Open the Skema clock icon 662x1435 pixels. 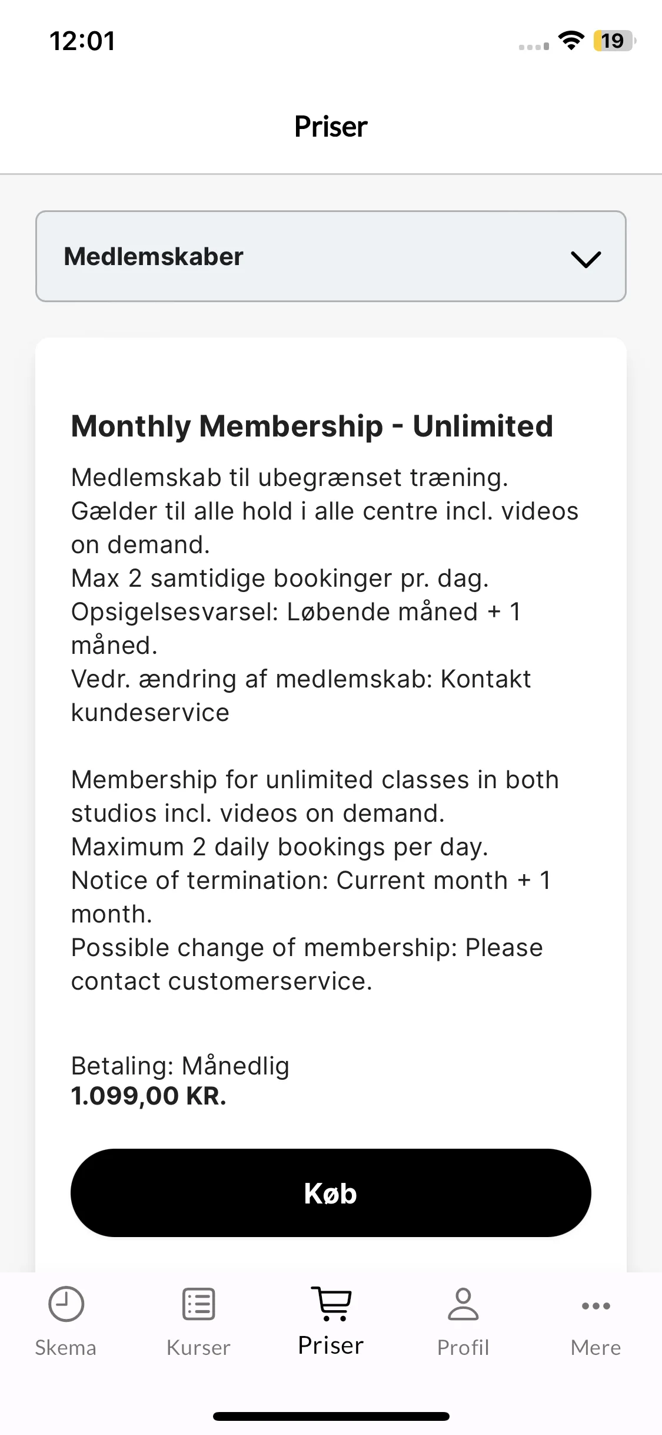point(66,1304)
